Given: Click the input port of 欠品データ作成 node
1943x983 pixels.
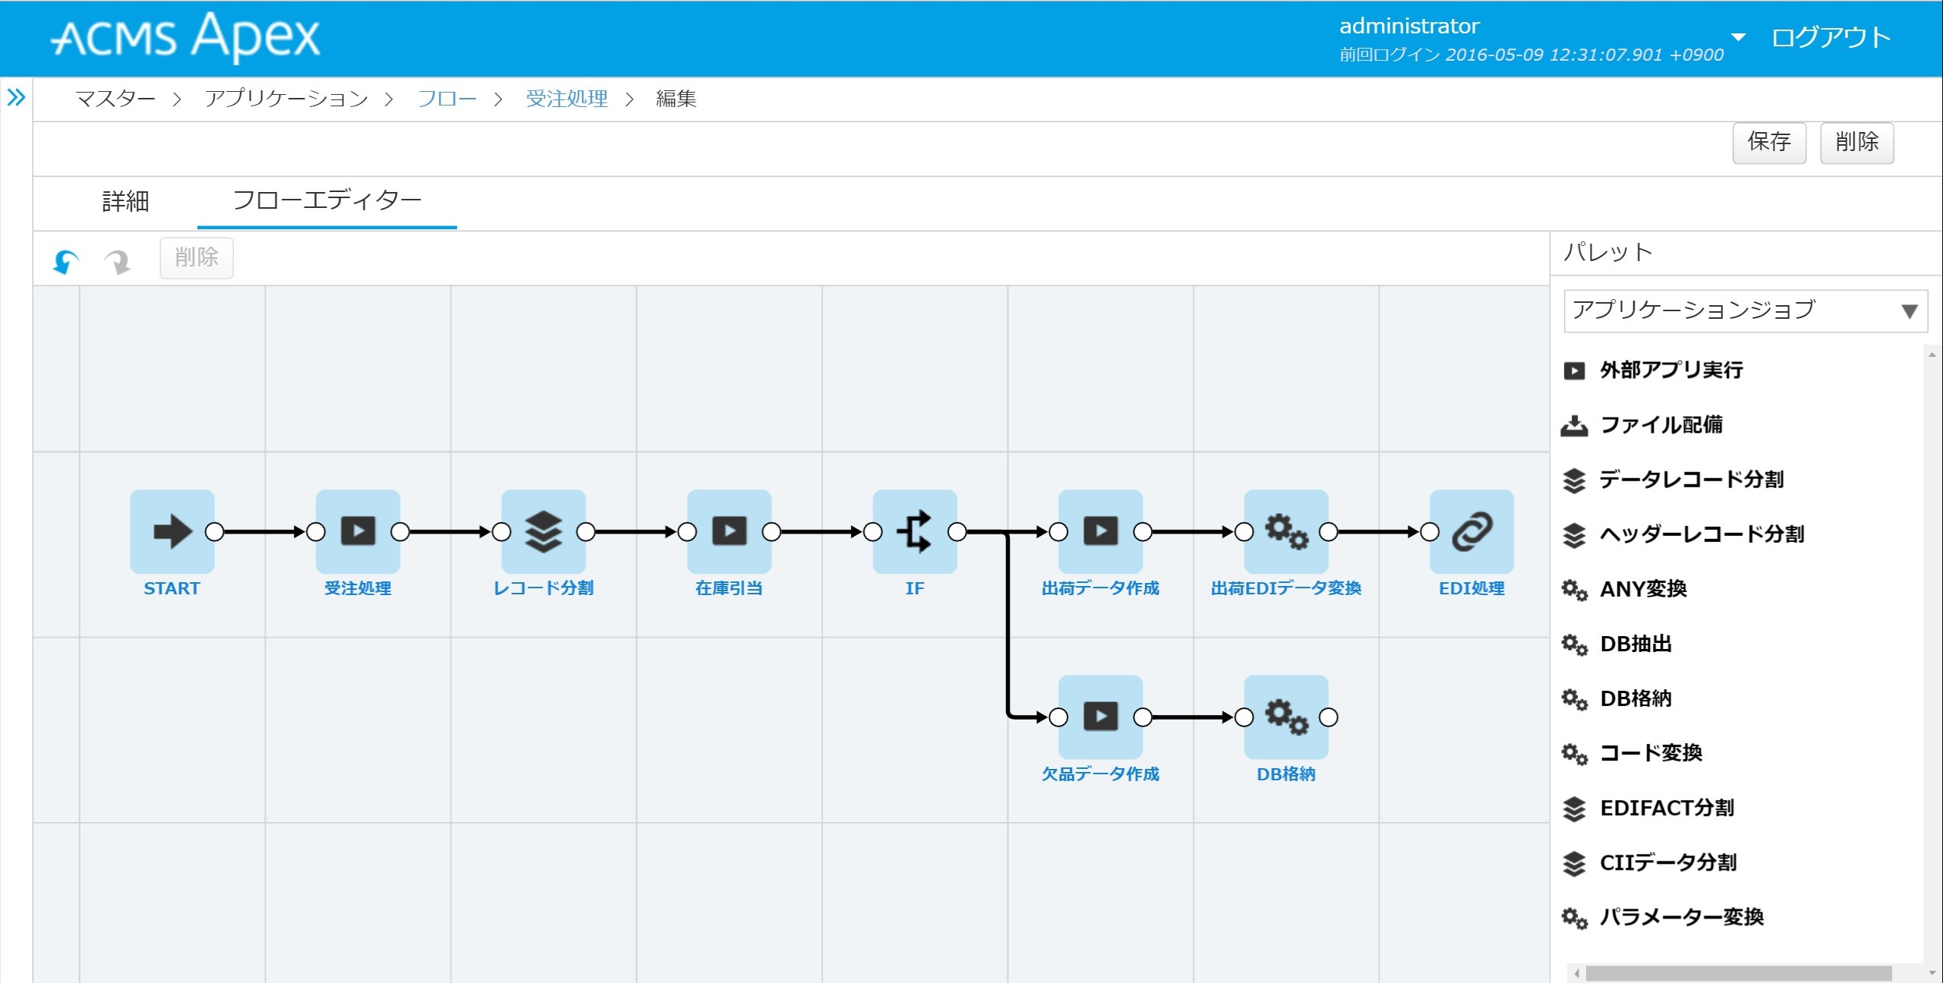Looking at the screenshot, I should pos(1058,717).
